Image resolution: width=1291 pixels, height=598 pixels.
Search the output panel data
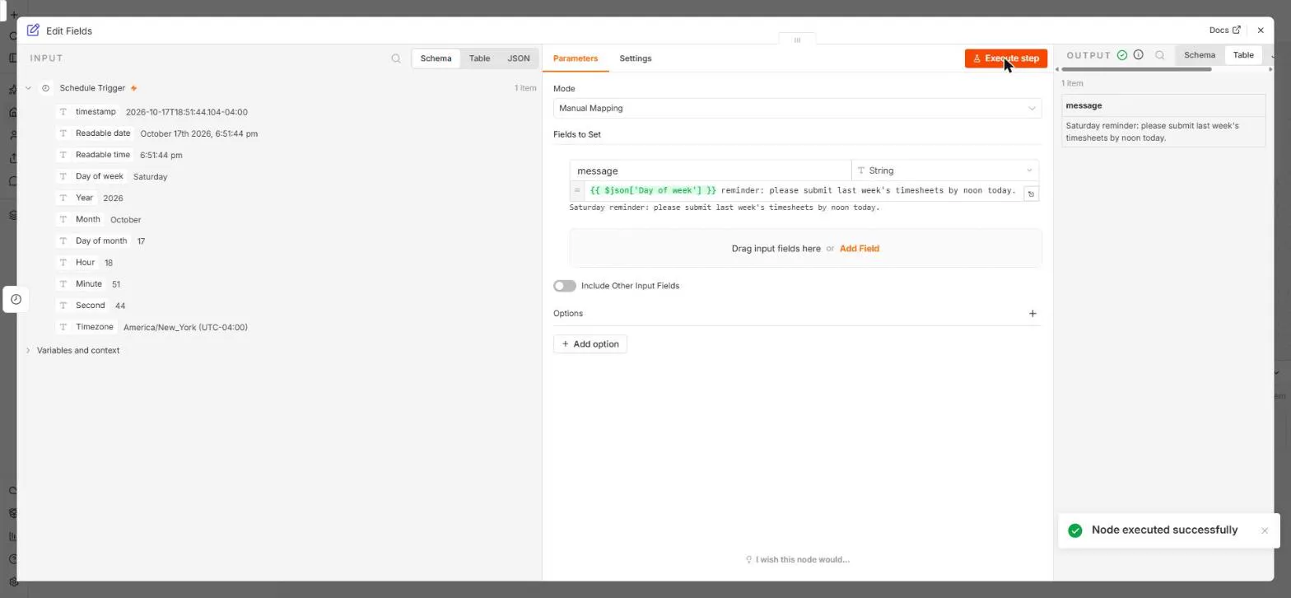point(1160,55)
